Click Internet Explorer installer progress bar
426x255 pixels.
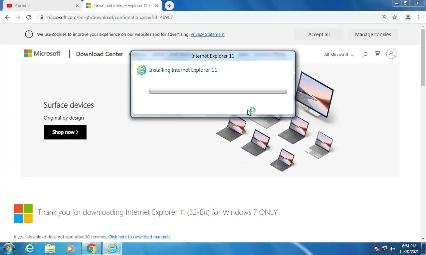[x=218, y=91]
